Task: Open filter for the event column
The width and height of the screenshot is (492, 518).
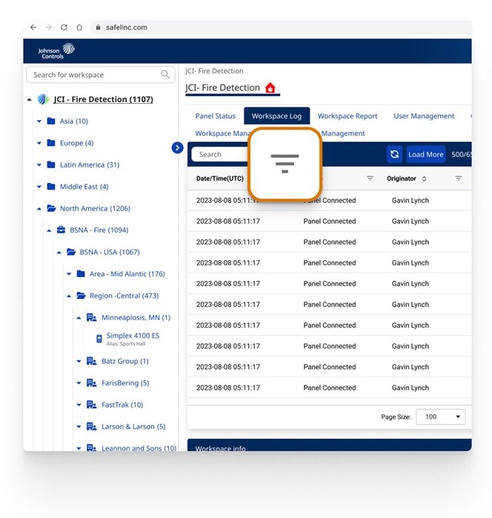Action: pyautogui.click(x=370, y=179)
